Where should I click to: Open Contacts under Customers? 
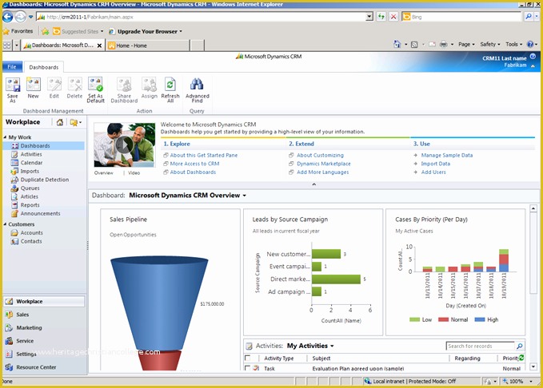(31, 241)
